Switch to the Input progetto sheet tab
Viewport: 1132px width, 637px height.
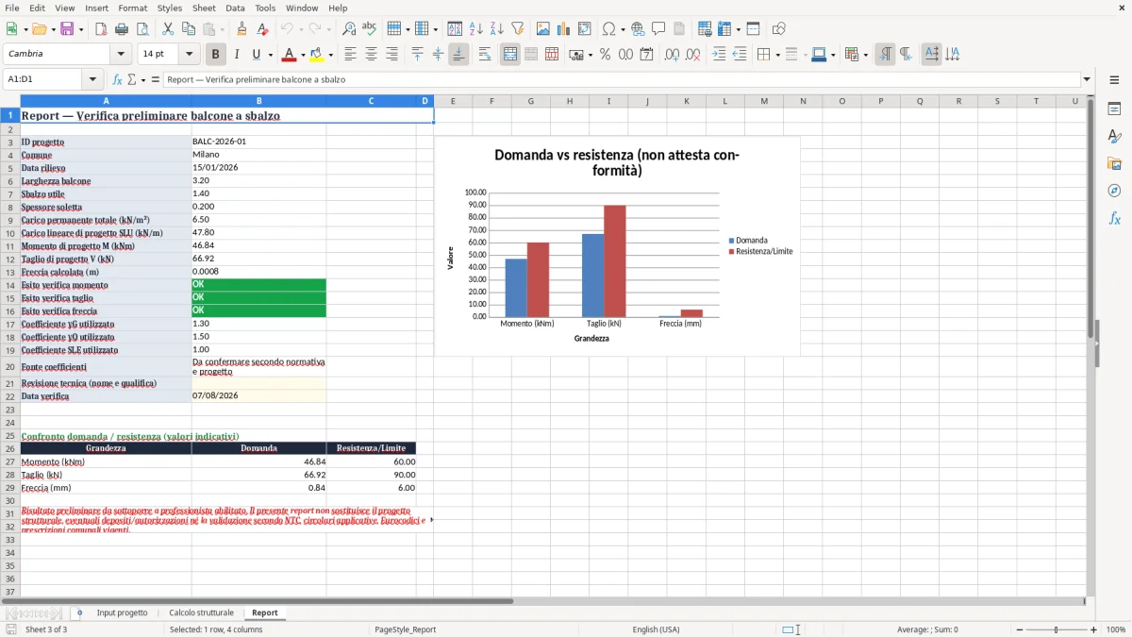point(122,612)
